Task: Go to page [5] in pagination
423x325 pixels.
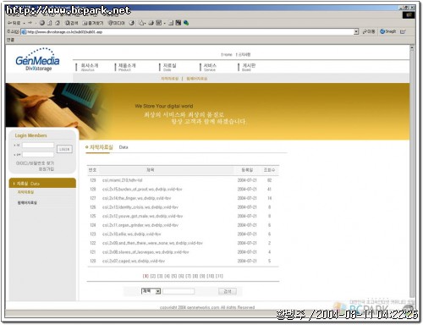Action: tap(174, 276)
